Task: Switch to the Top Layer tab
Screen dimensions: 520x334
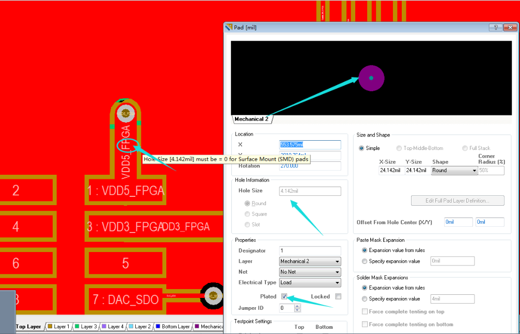Action: coord(28,327)
